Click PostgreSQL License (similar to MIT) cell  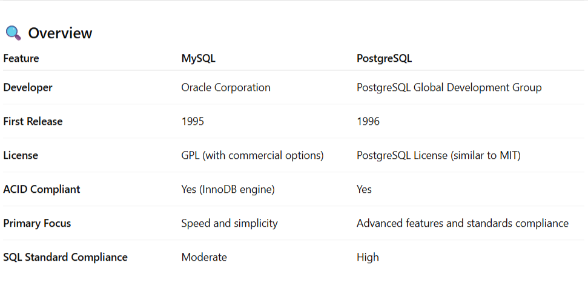pos(438,155)
